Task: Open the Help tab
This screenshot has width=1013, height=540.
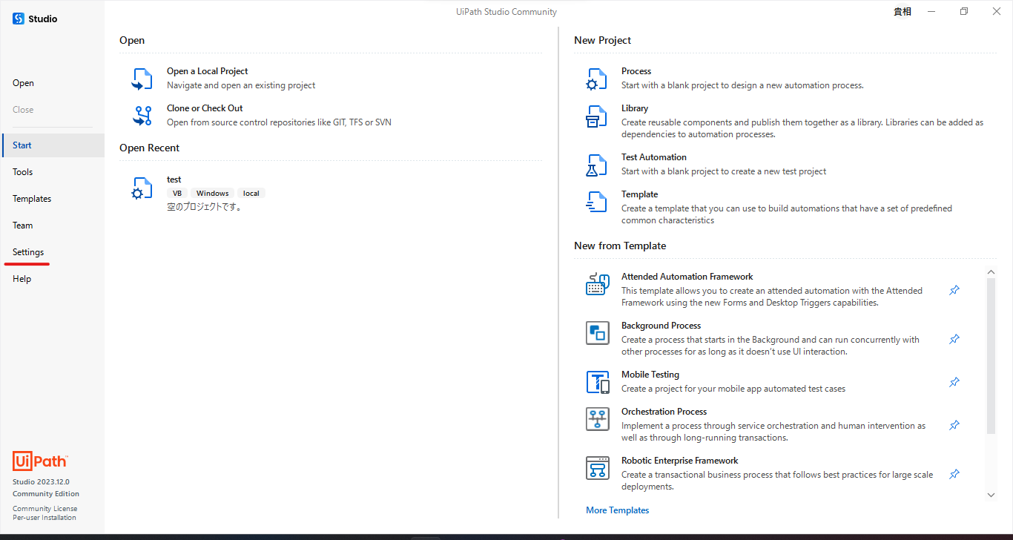Action: click(x=22, y=279)
